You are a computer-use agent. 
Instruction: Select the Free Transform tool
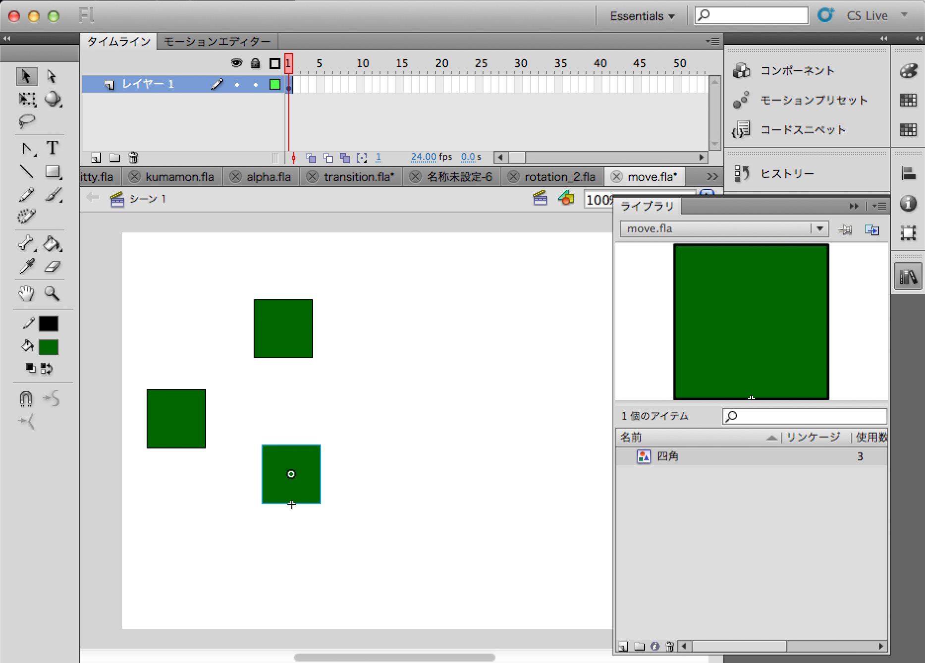[26, 99]
